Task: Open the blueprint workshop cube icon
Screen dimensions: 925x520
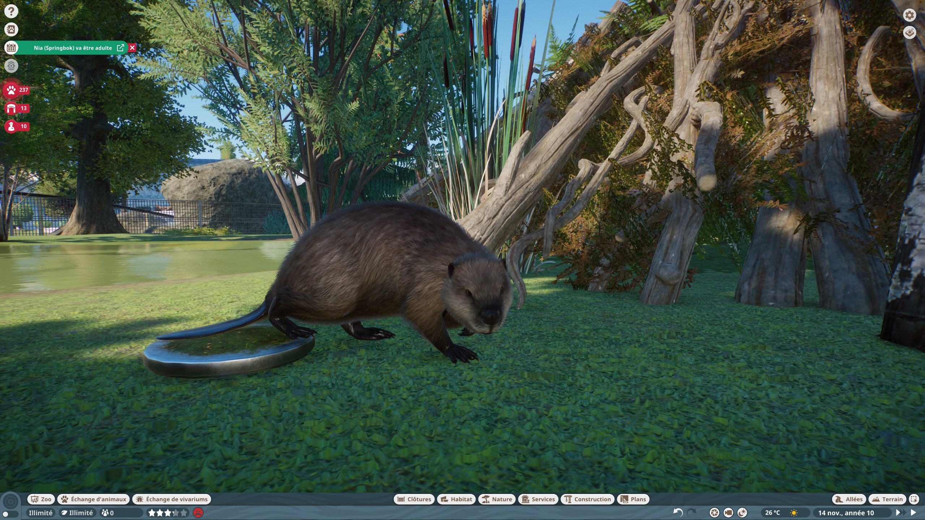Action: click(909, 32)
